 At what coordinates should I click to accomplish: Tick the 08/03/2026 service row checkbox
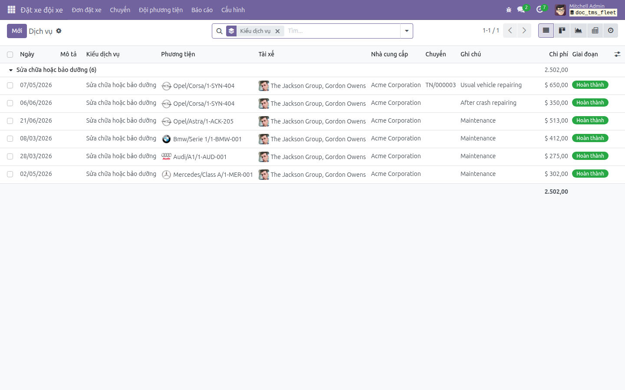10,139
